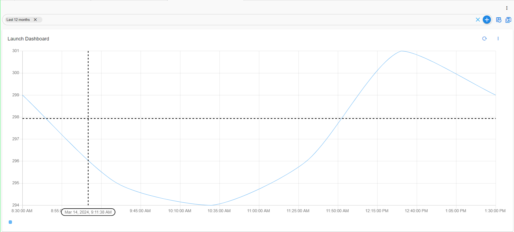Refresh the Launch Dashboard chart
Screen dimensions: 514x232
click(484, 39)
